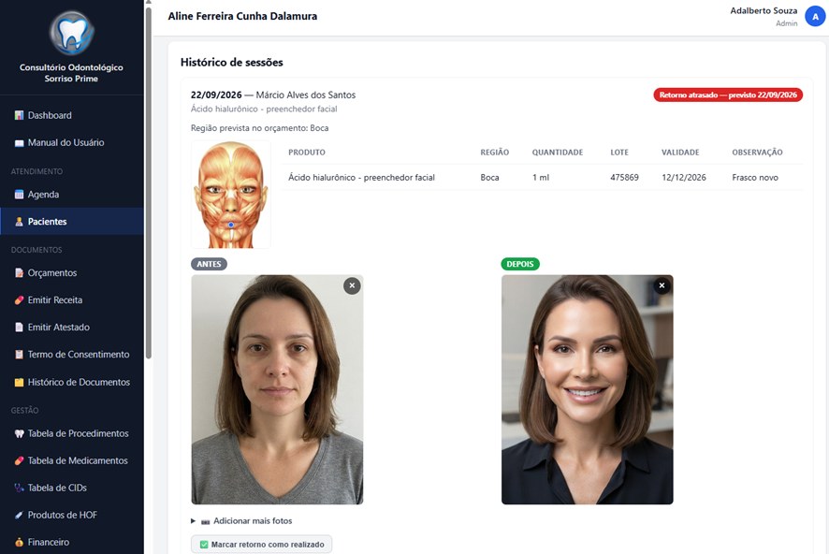The image size is (829, 554).
Task: Click the Tabela de CIDs stethoscope icon
Action: click(x=19, y=488)
